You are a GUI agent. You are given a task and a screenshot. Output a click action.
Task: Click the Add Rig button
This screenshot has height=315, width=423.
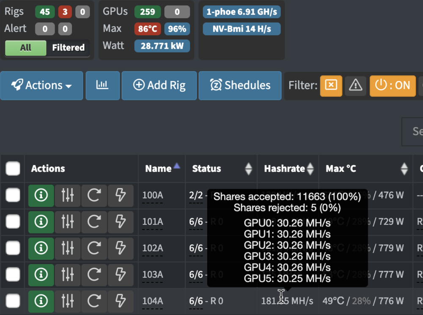159,85
